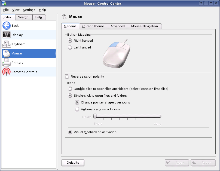The height and width of the screenshot is (171, 220).
Task: Click the Reset button
Action: [203, 163]
